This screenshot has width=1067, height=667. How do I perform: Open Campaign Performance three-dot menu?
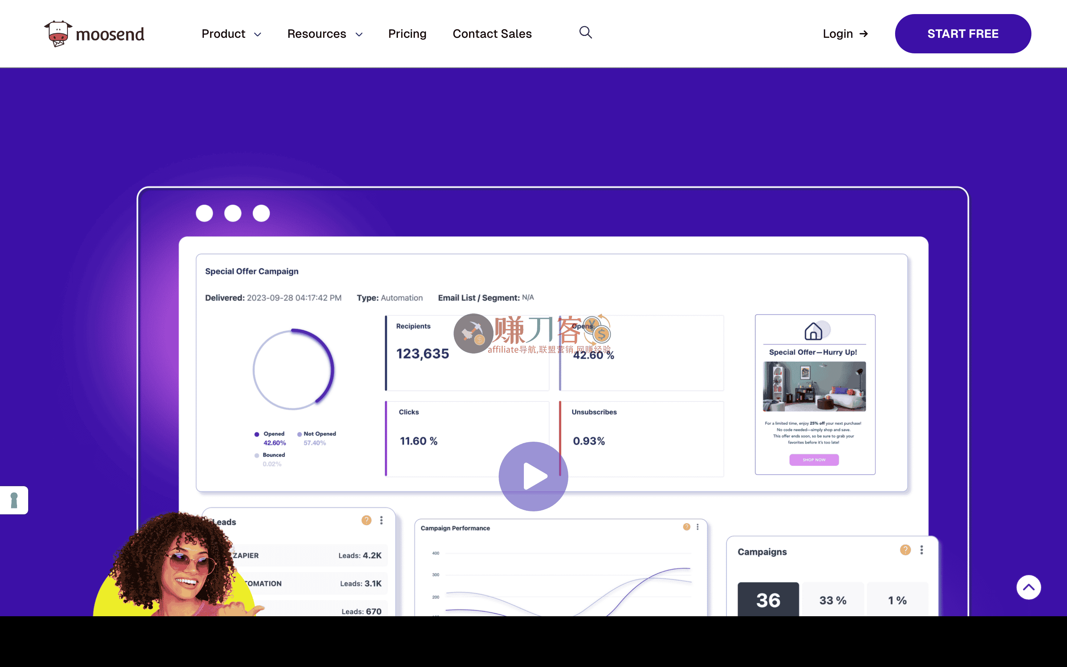click(698, 527)
